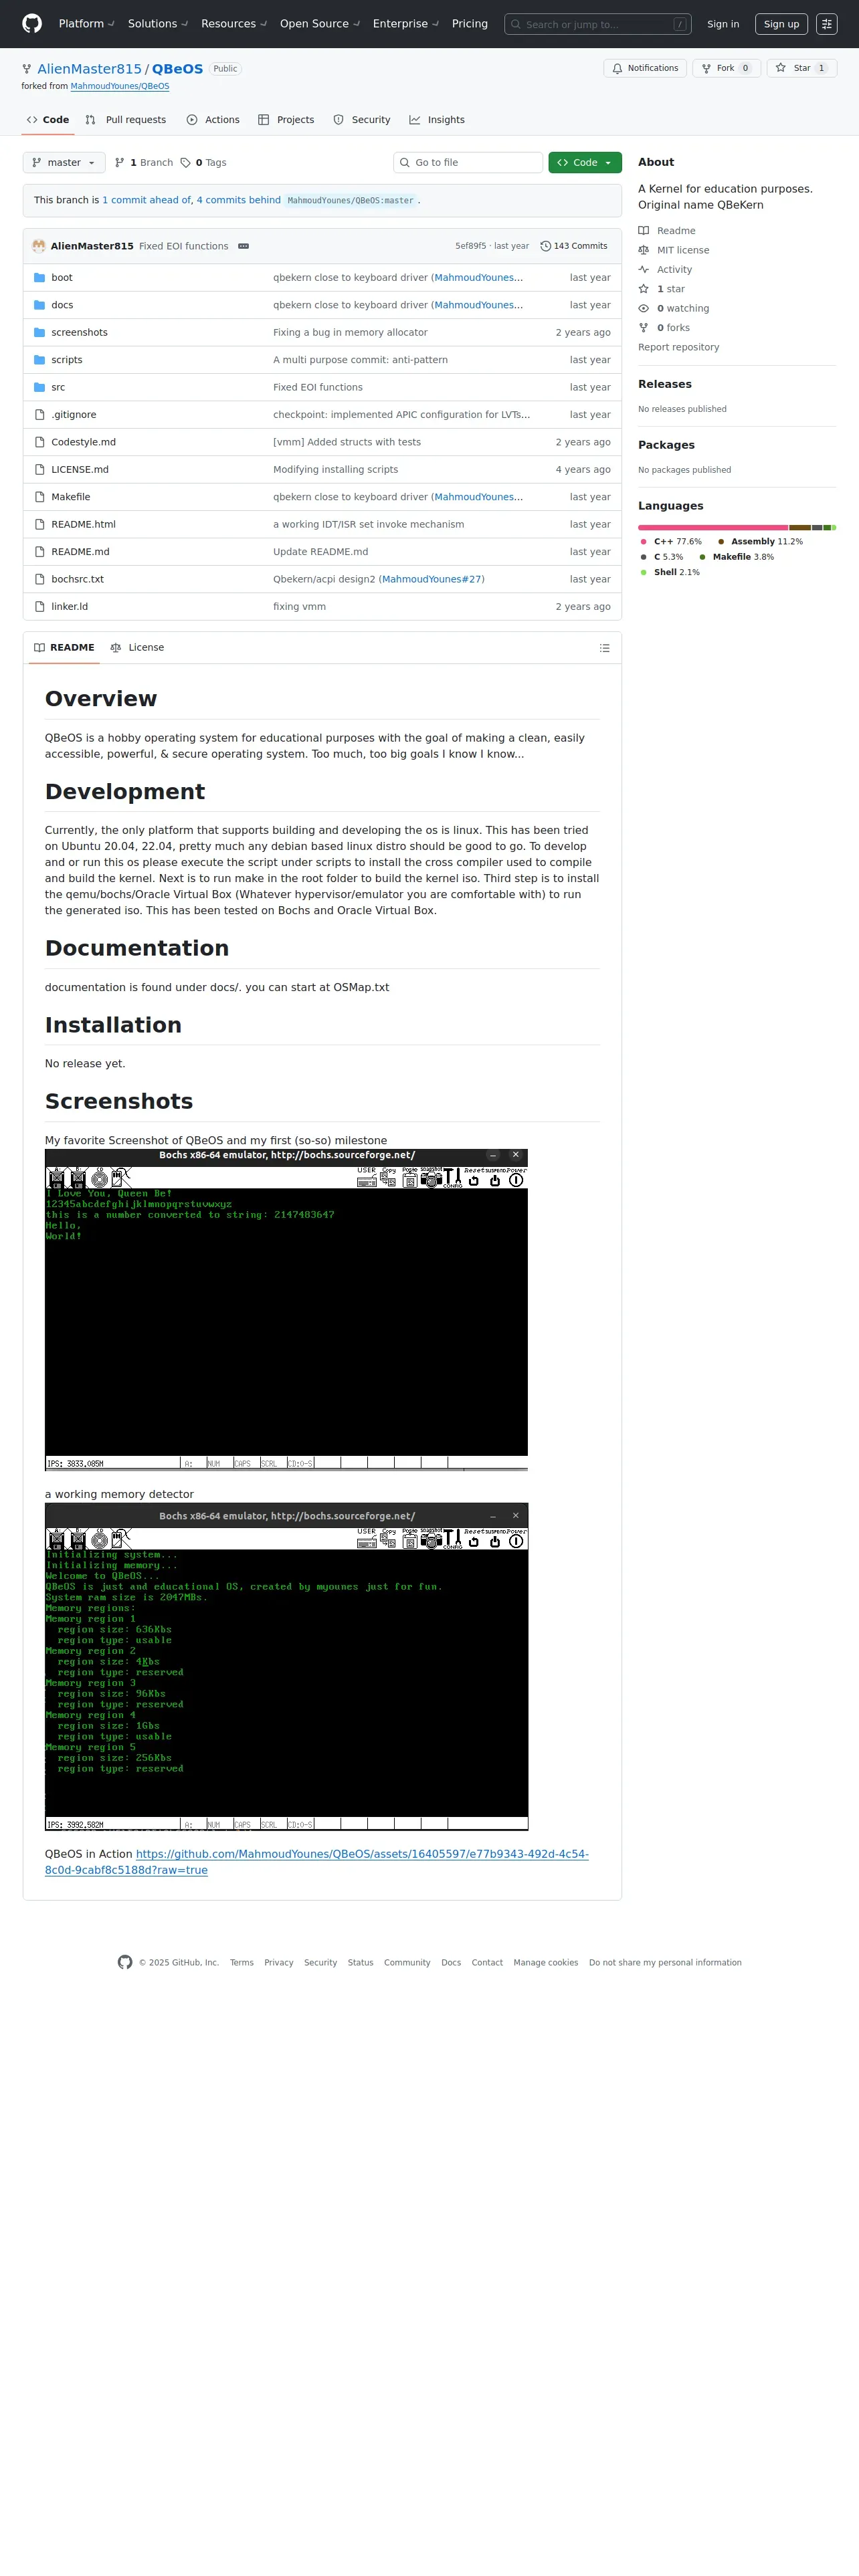Expand the Resources menu

(x=233, y=24)
